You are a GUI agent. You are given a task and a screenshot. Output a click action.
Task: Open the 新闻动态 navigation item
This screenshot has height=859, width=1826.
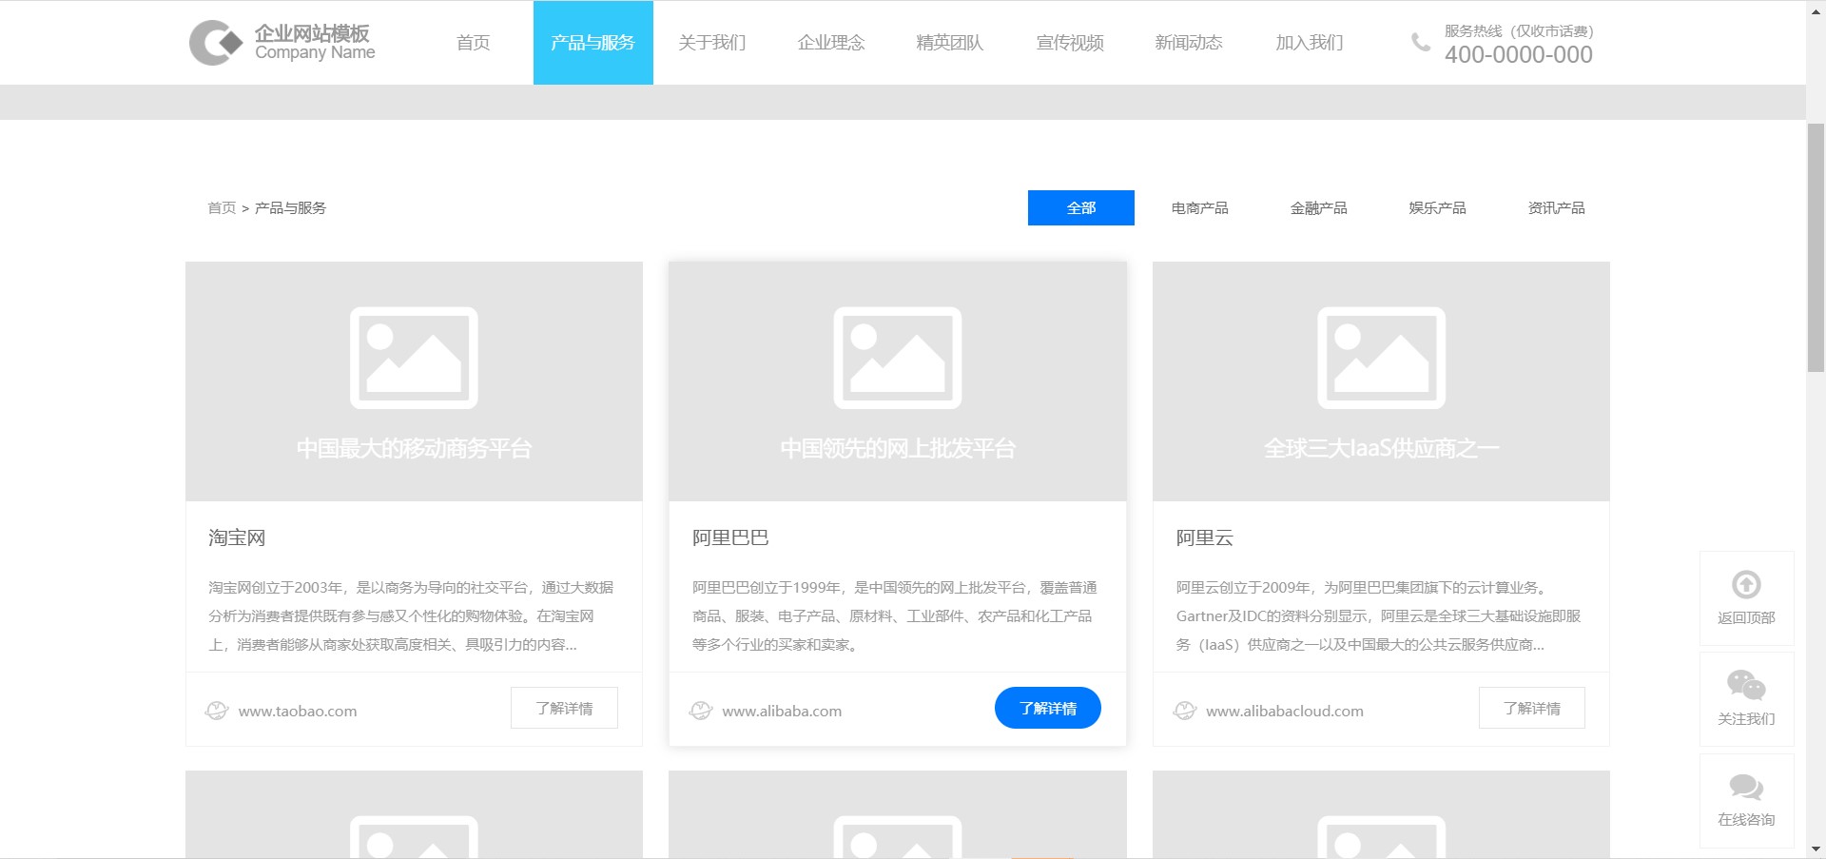coord(1189,43)
